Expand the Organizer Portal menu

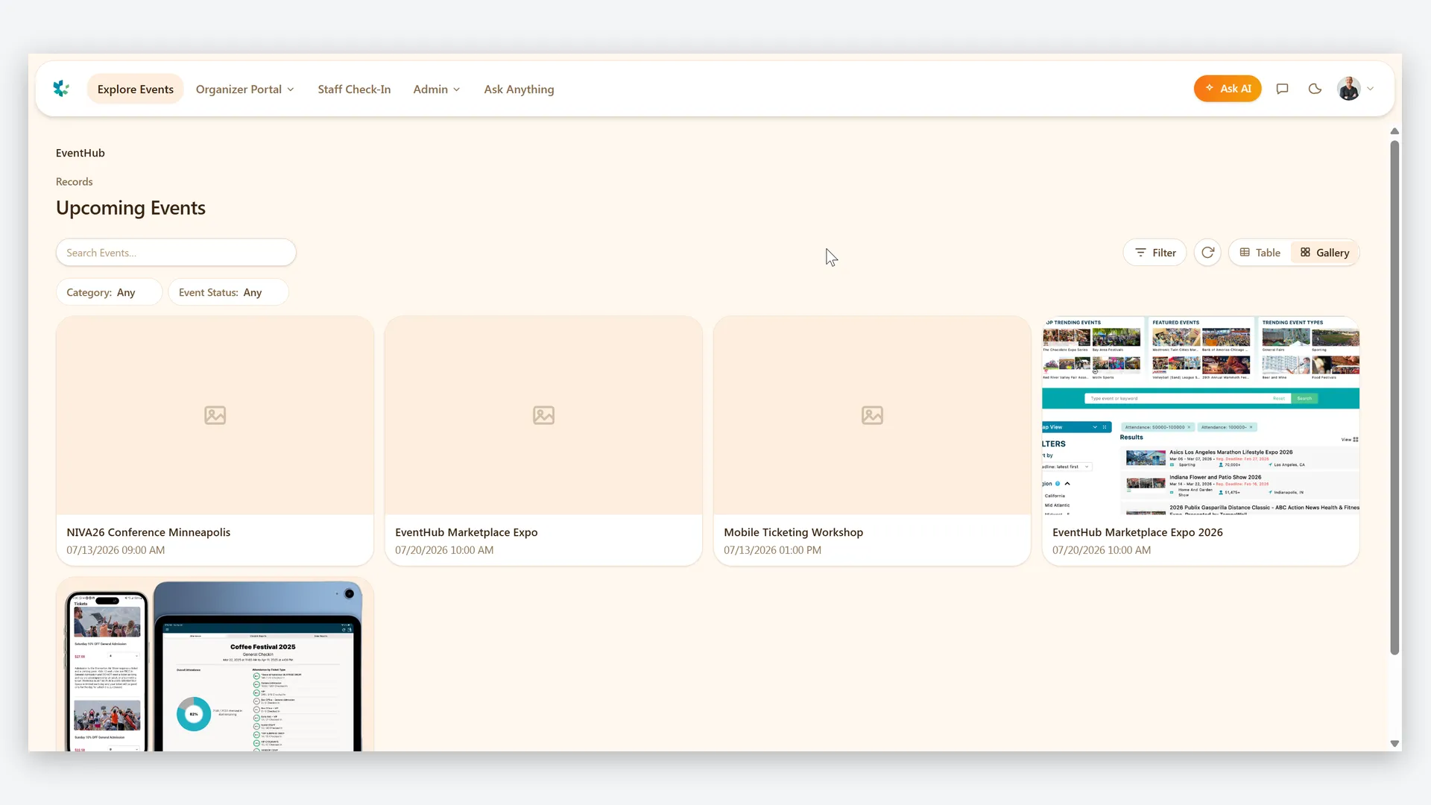(244, 89)
